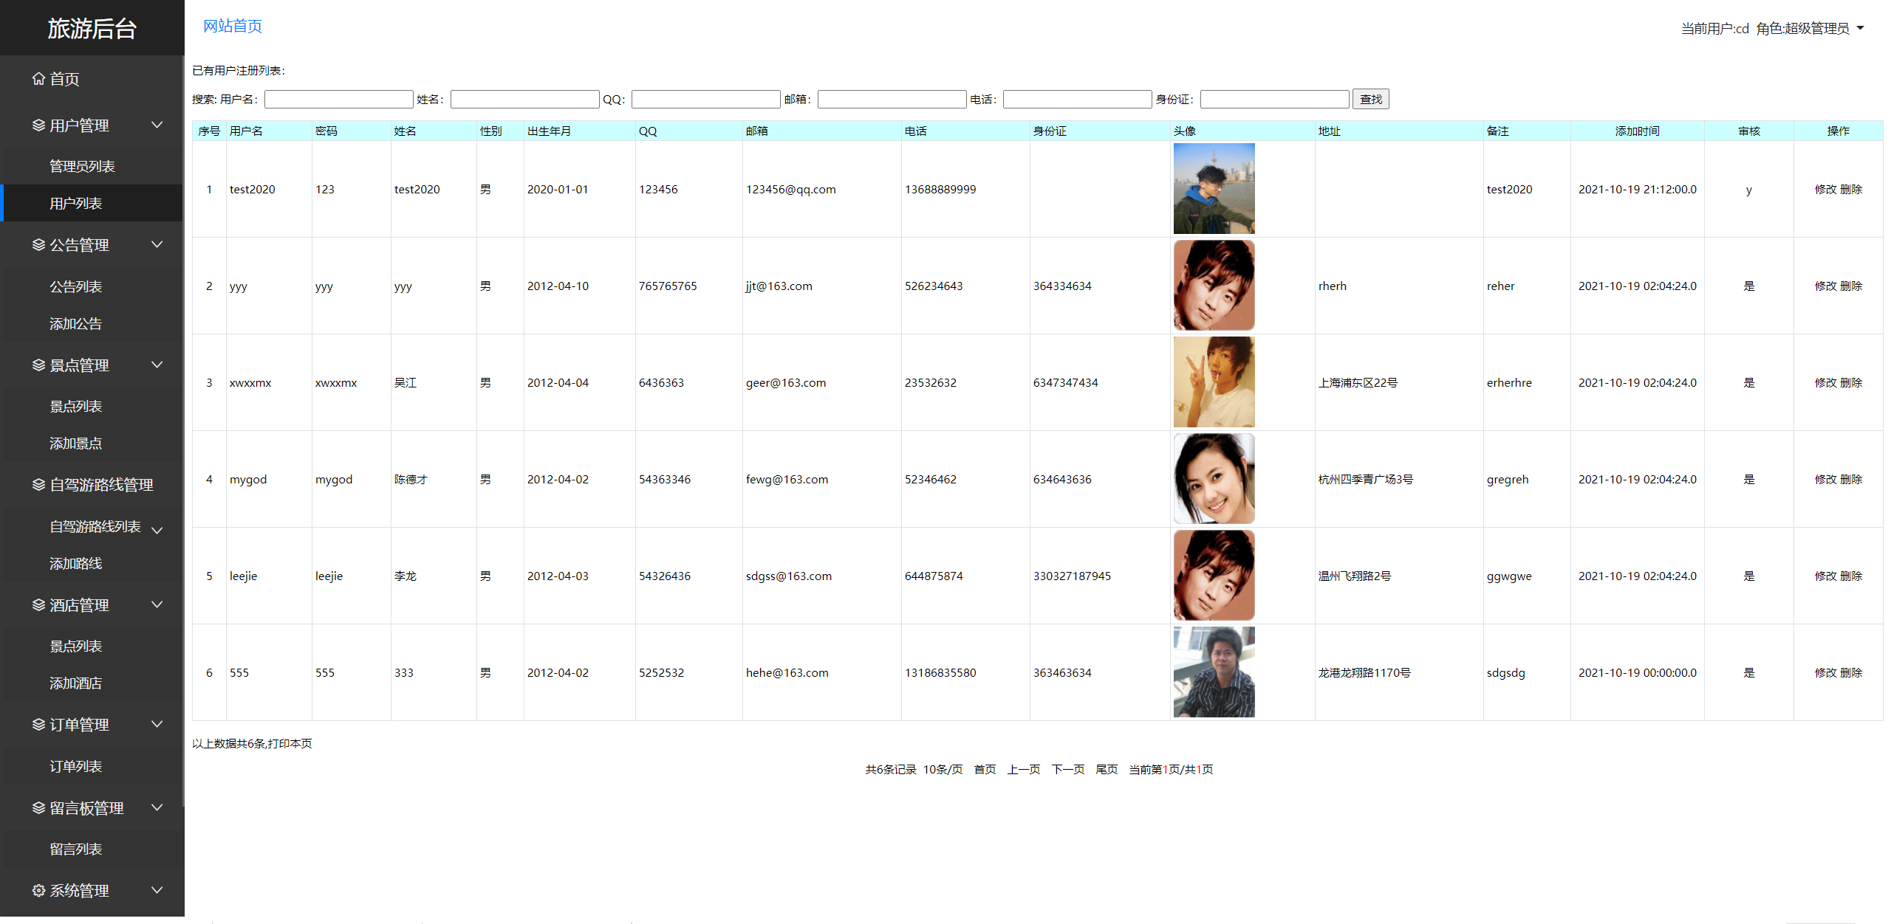
Task: Click the gear icon beside 系统管理
Action: (38, 890)
